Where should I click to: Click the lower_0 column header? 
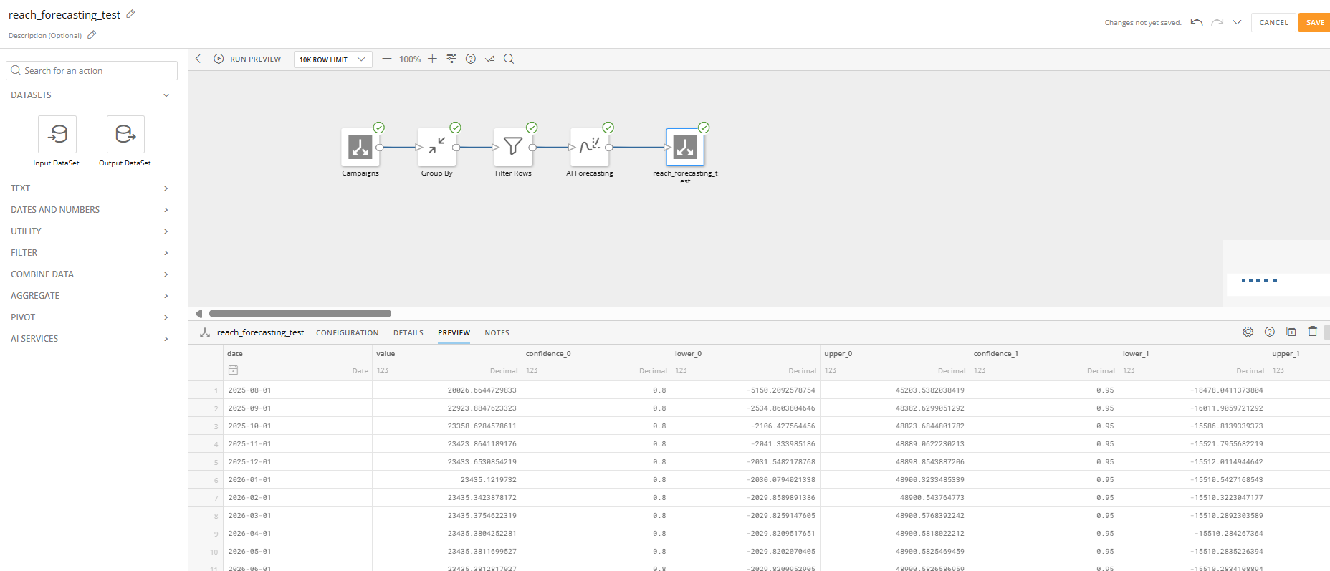click(745, 363)
